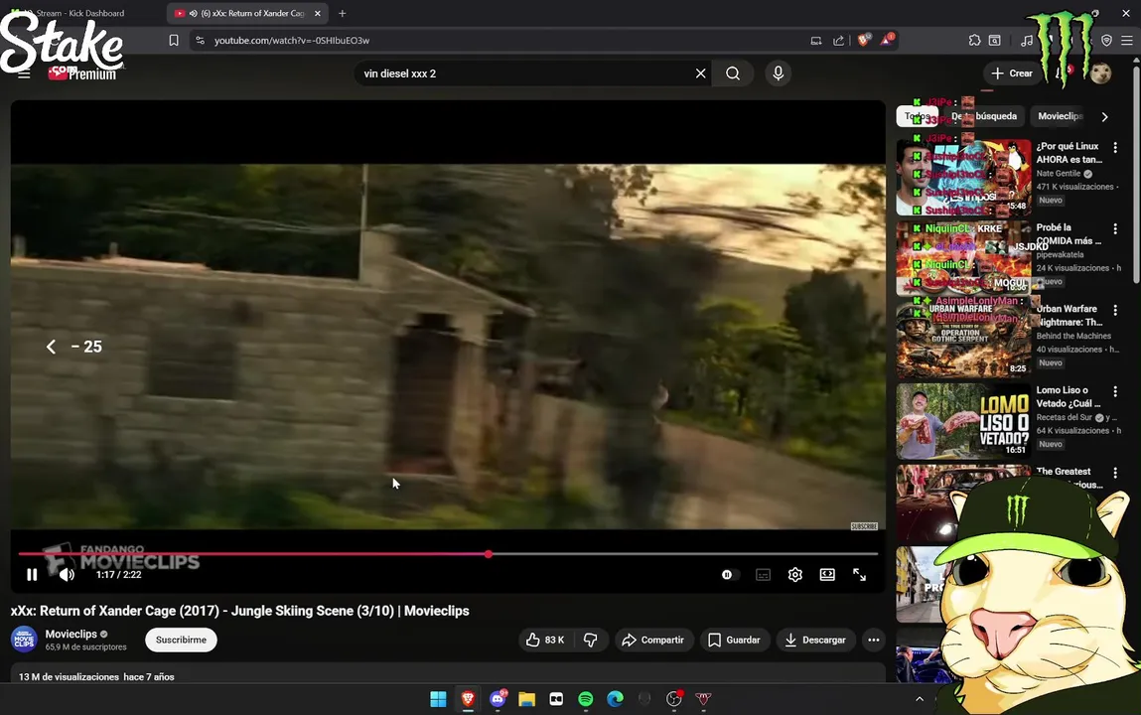Open more actions ellipsis under video
Screen dimensions: 1141x715
[874, 641]
